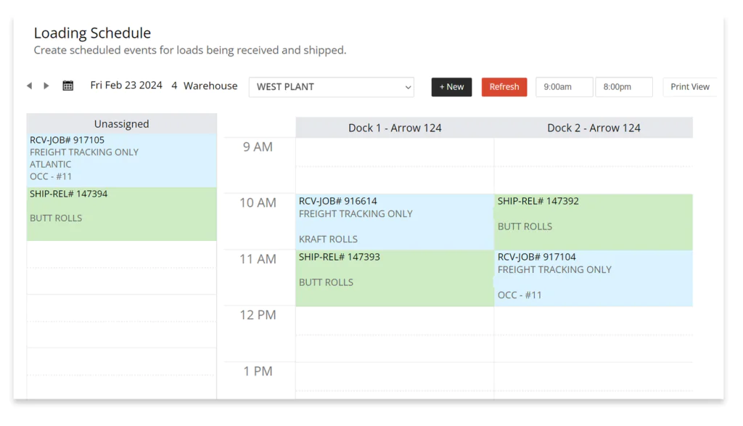Go to previous day with left arrow
Screen dimensions: 743x426
[29, 86]
